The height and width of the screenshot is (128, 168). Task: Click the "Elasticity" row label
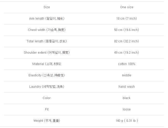[47, 75]
